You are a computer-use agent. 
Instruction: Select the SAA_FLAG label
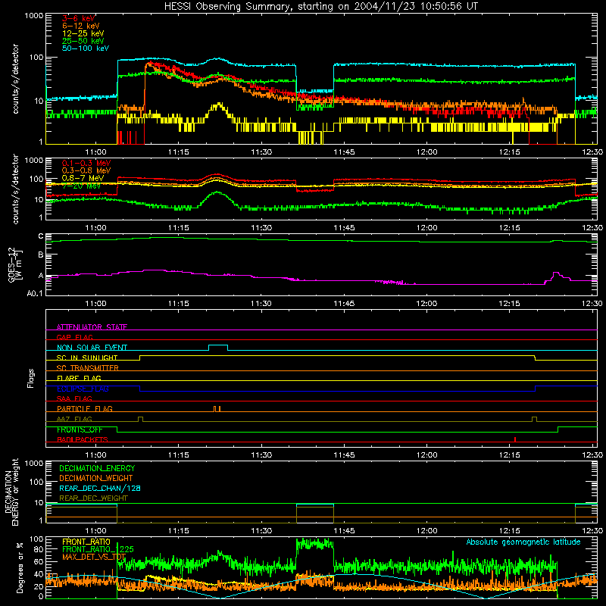click(x=74, y=398)
